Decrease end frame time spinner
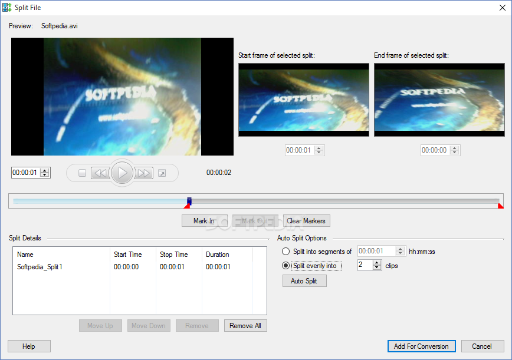Viewport: 512px width, 360px height. 455,153
